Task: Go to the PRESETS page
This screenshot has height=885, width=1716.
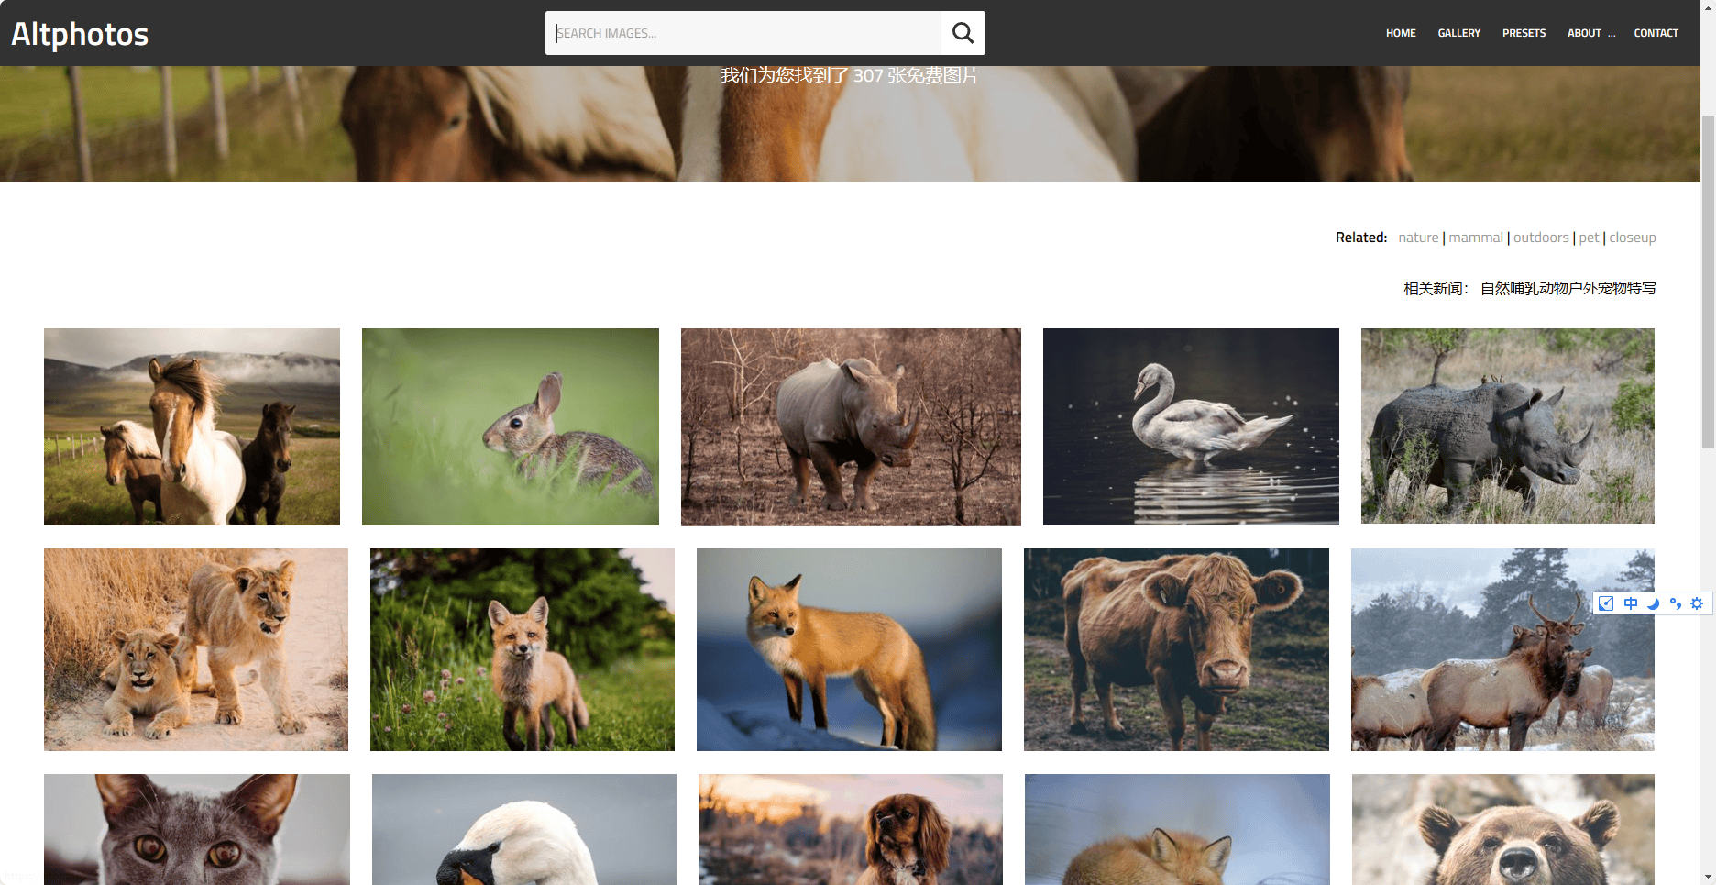Action: coord(1523,33)
